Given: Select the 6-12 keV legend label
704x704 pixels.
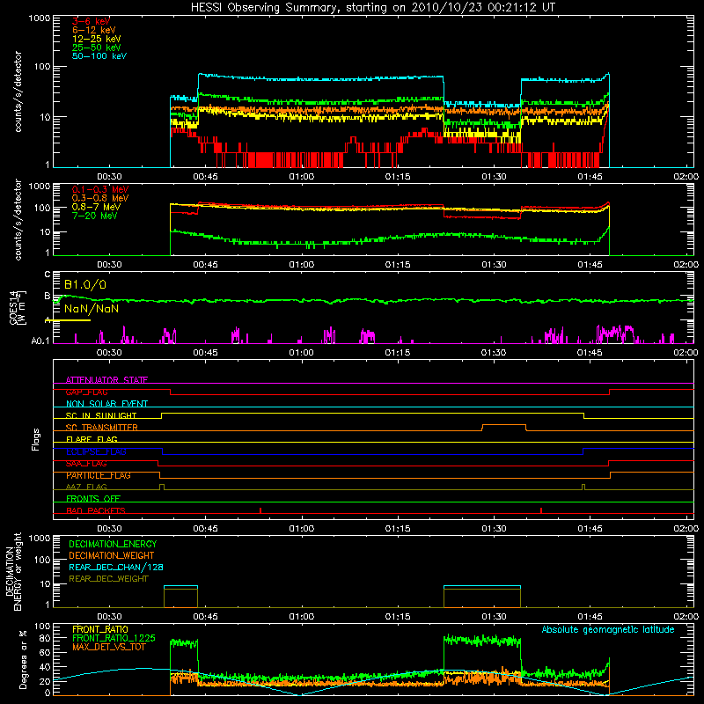Looking at the screenshot, I should (94, 30).
